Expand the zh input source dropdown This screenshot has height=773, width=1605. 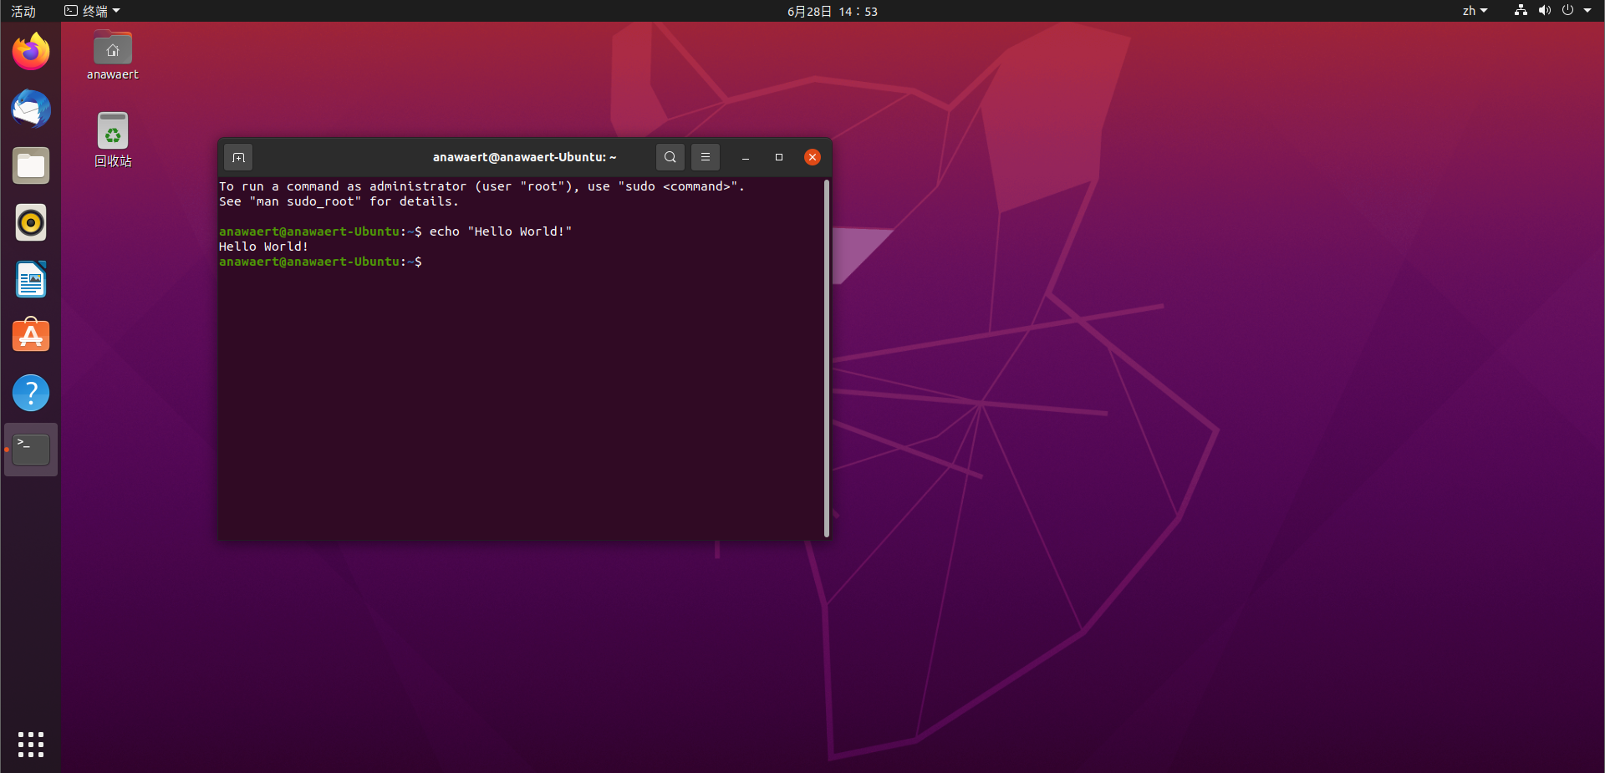click(x=1475, y=11)
